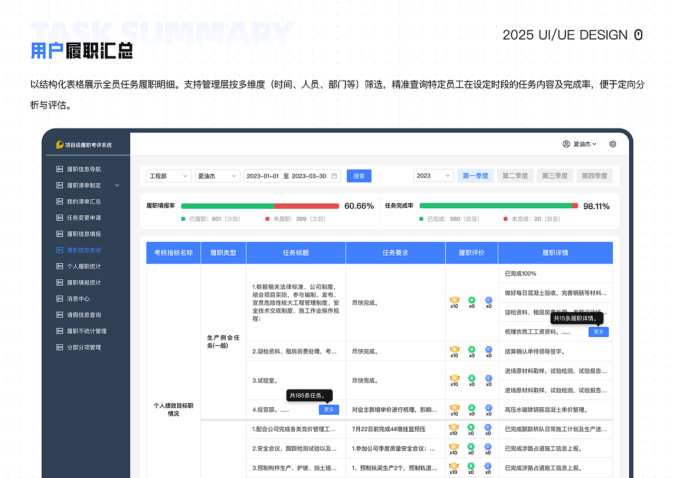
Task: Open the 工程部 department dropdown
Action: click(x=169, y=176)
